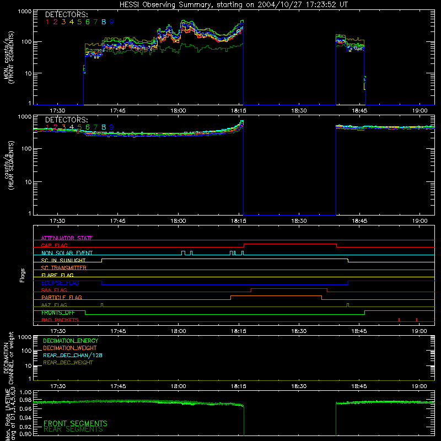Select yellow detector 4 in front segments legend
The height and width of the screenshot is (441, 441).
[72, 22]
